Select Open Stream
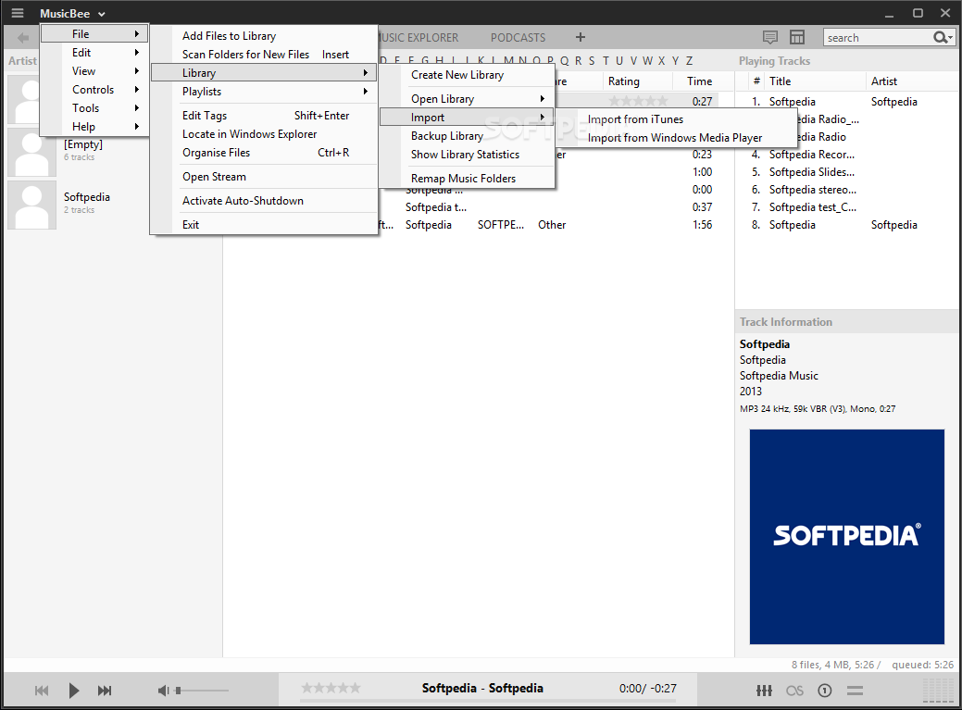962x710 pixels. coord(263,177)
